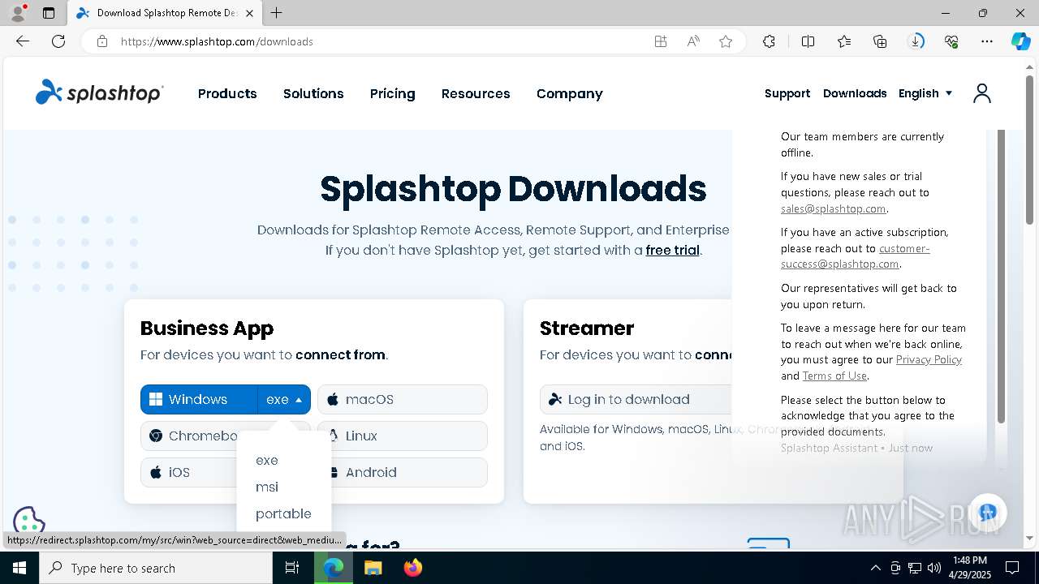Open the Collections icon
1039x584 pixels.
[x=880, y=41]
